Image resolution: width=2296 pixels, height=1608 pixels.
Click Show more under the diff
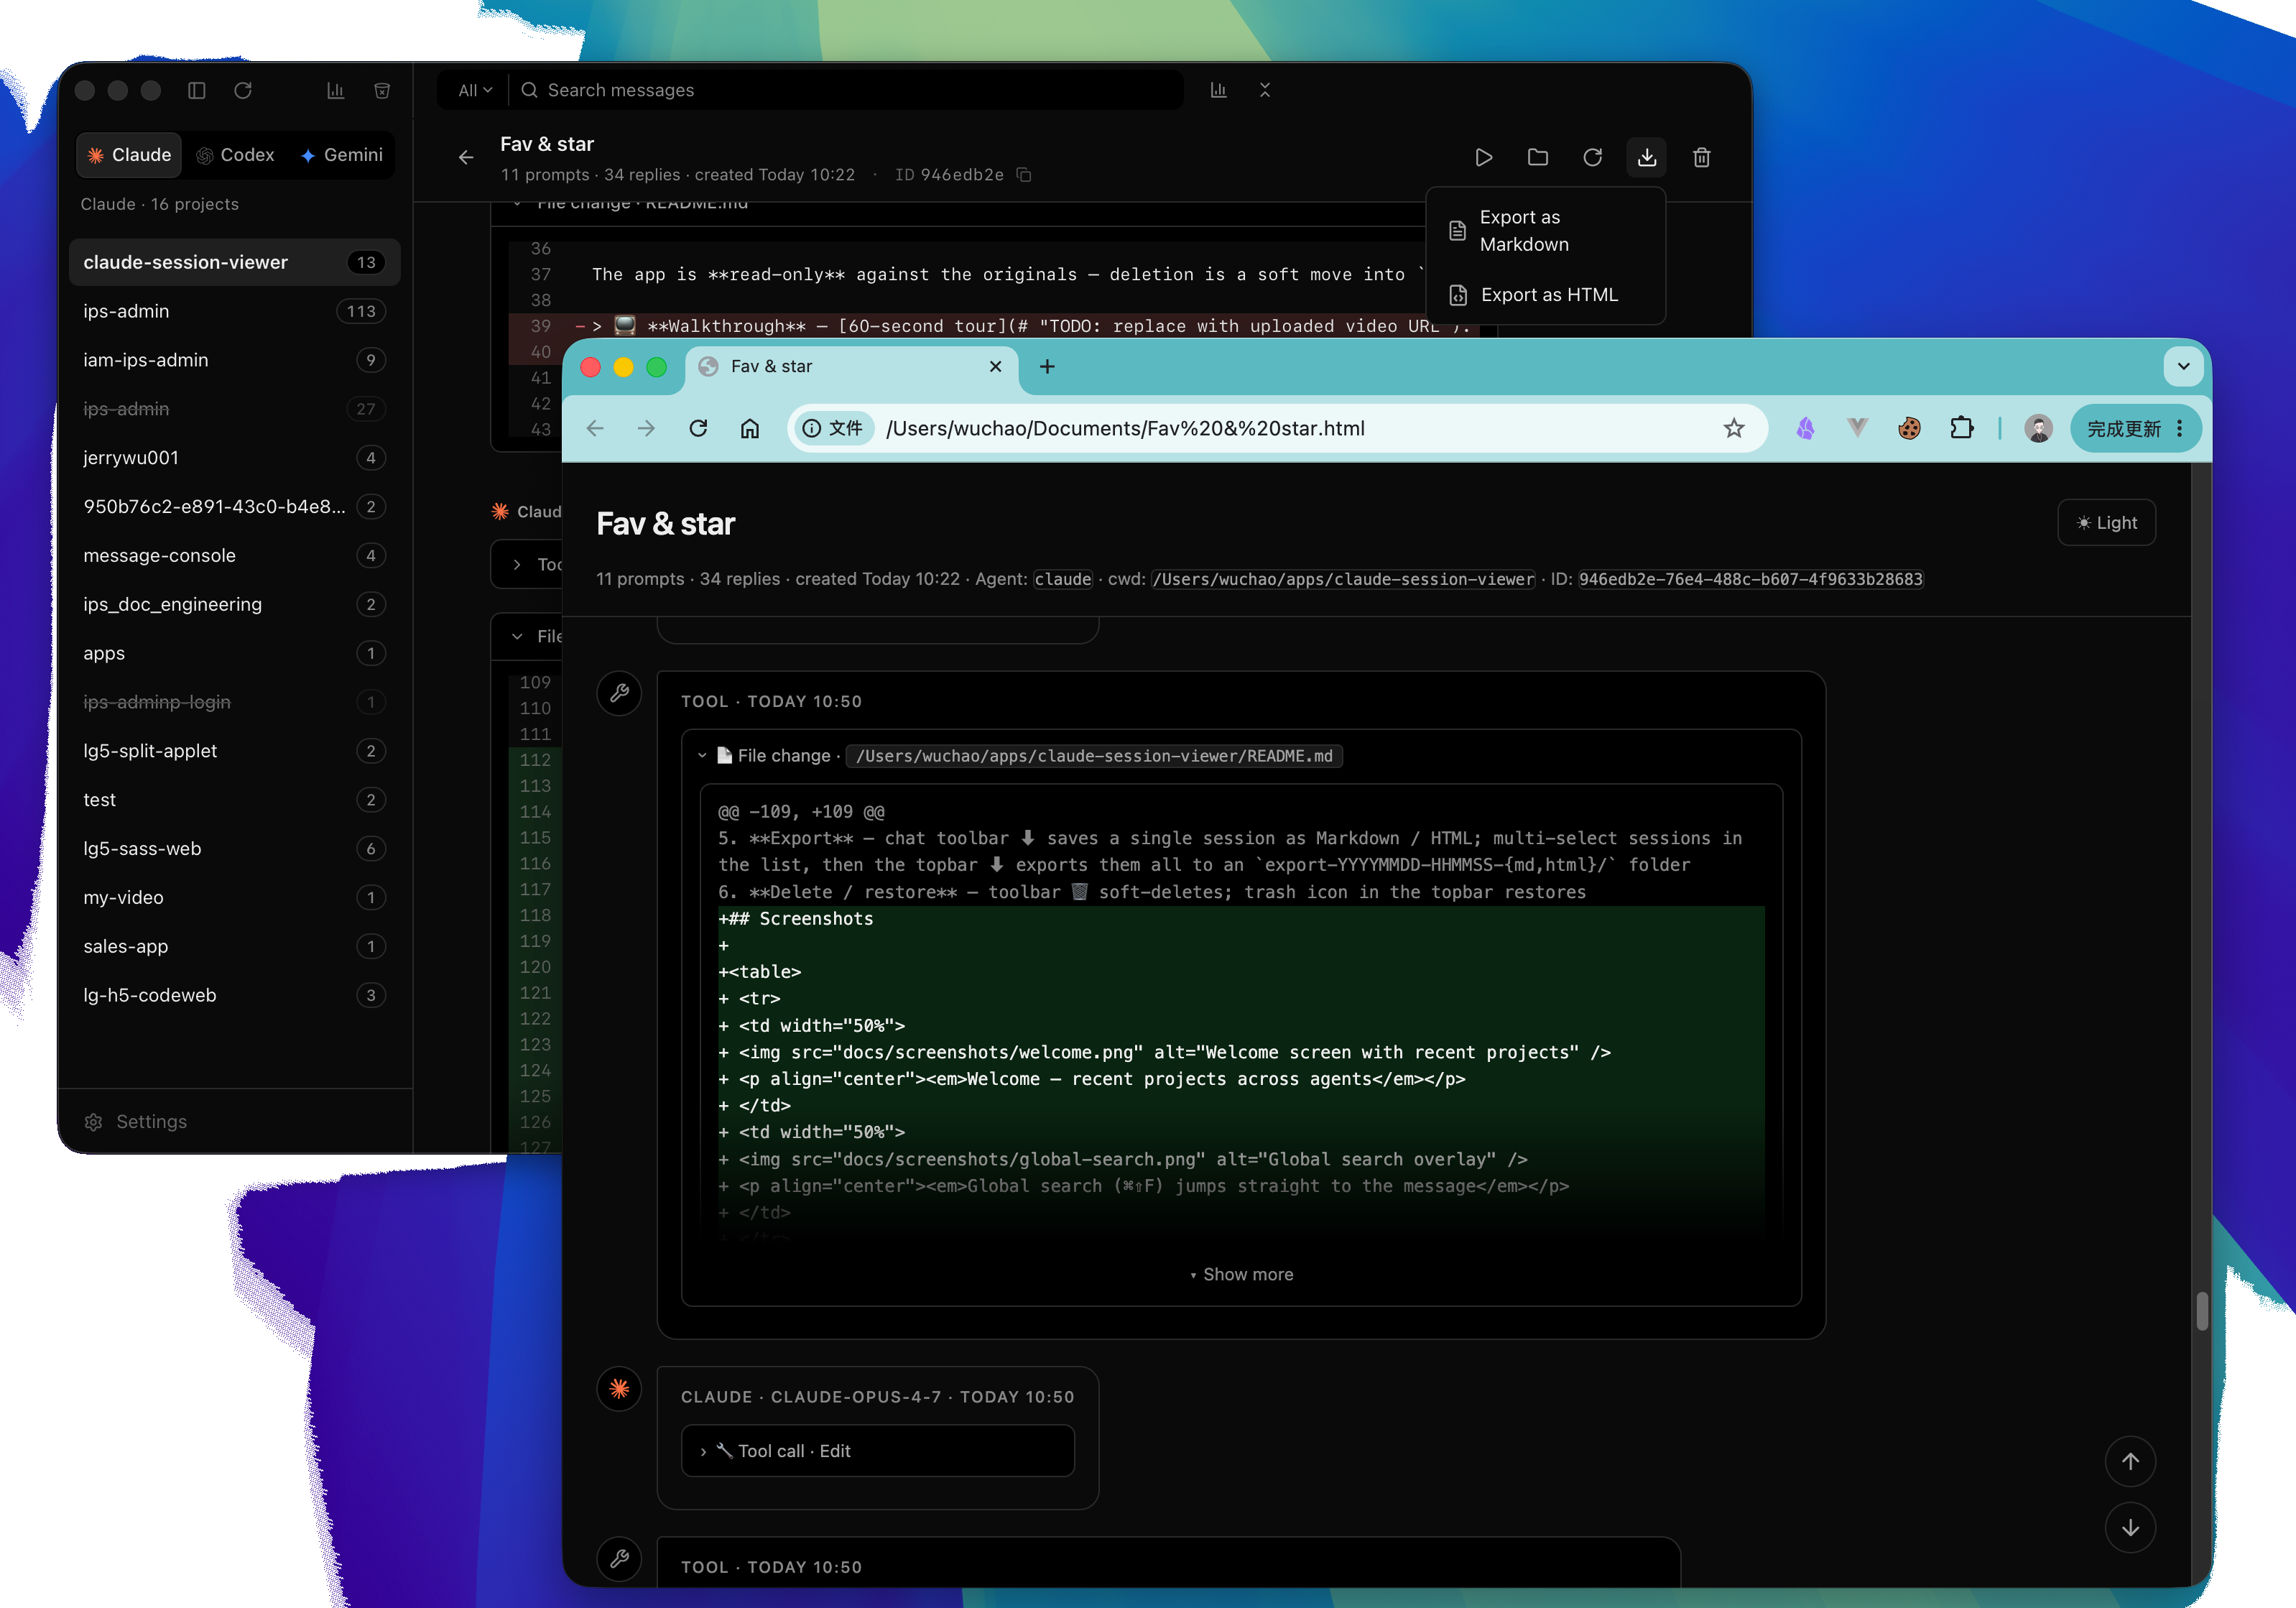click(1242, 1274)
